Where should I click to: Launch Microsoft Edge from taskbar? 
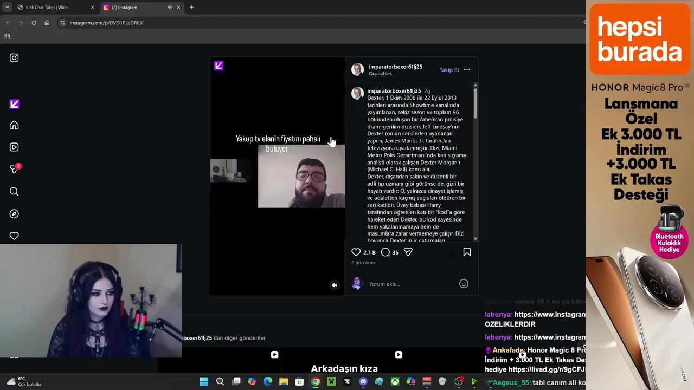point(268,381)
